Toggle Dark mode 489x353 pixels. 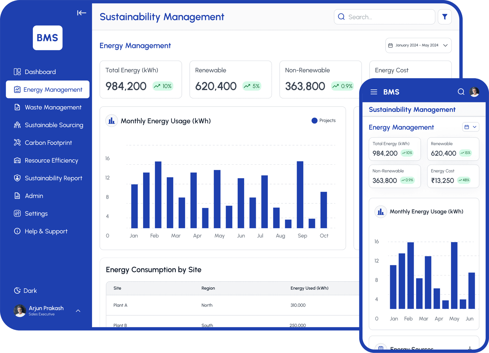click(x=25, y=290)
